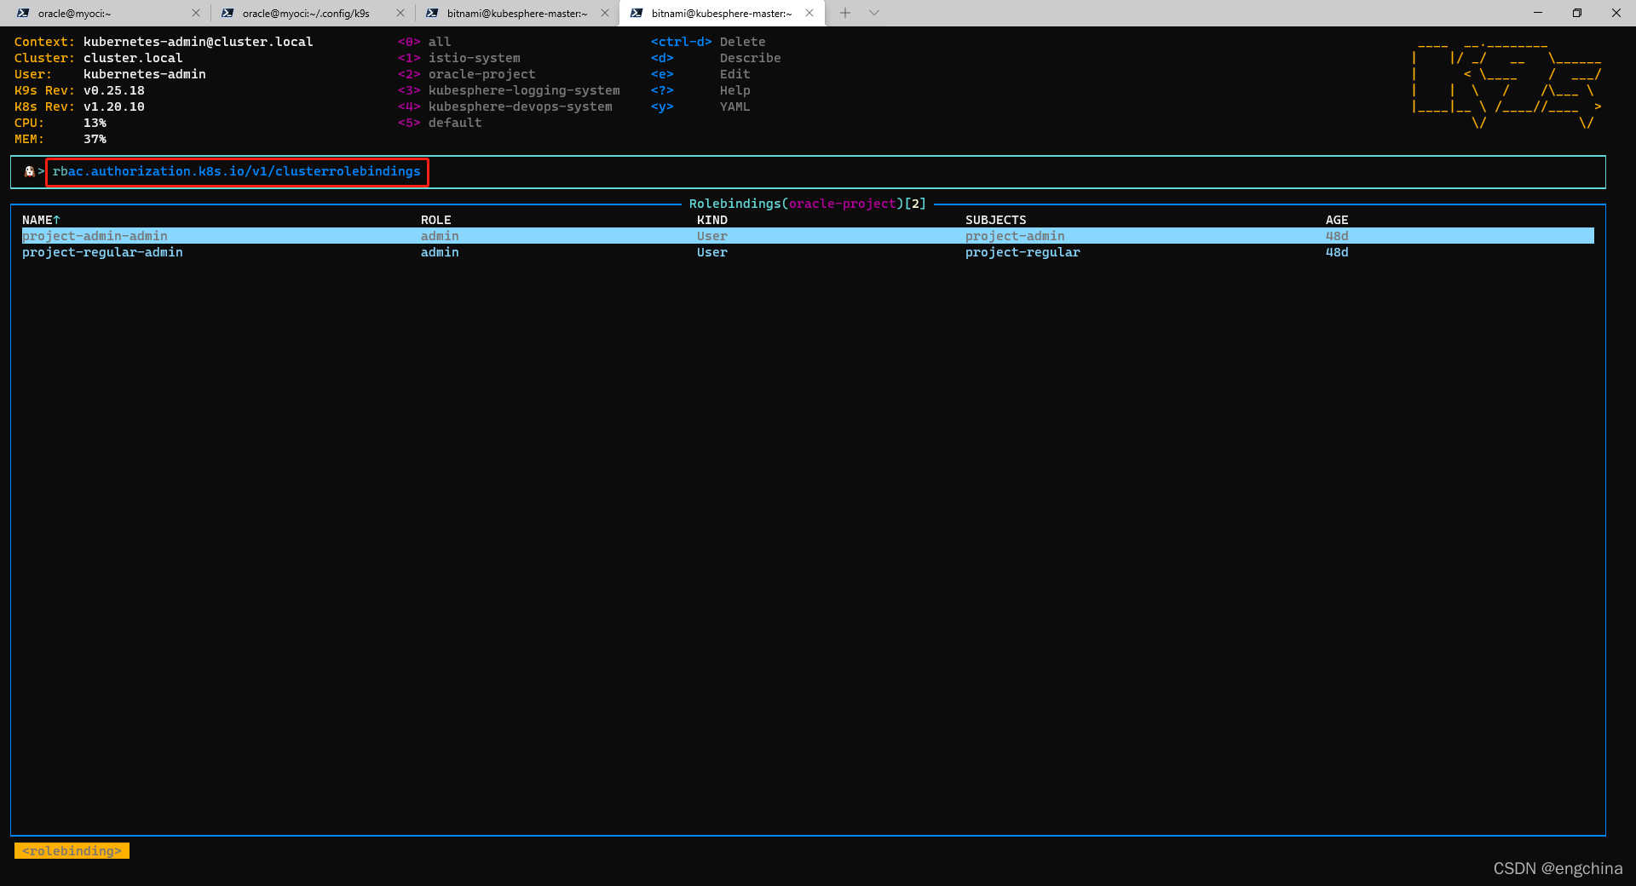Click the terminal icon on the active tab
Image resolution: width=1636 pixels, height=886 pixels.
pyautogui.click(x=637, y=13)
